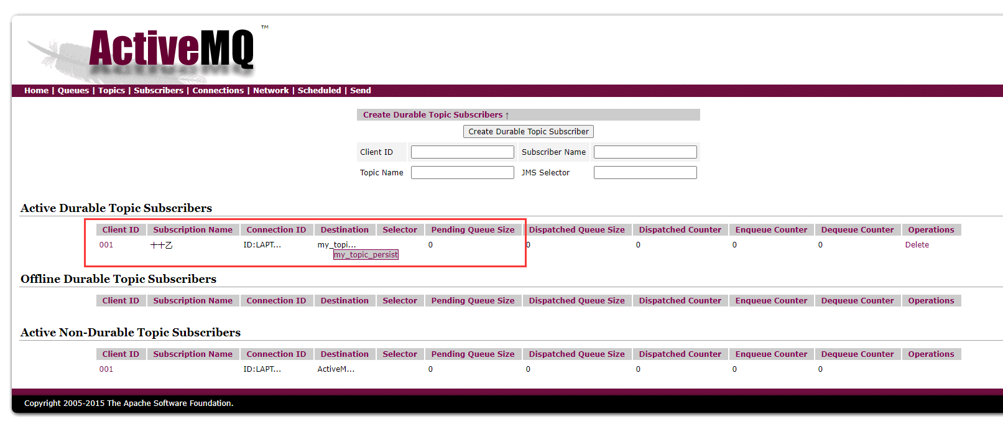Click Dispatched Queue Size header in Active Non-Durable table
Image resolution: width=1003 pixels, height=447 pixels.
[x=576, y=354]
